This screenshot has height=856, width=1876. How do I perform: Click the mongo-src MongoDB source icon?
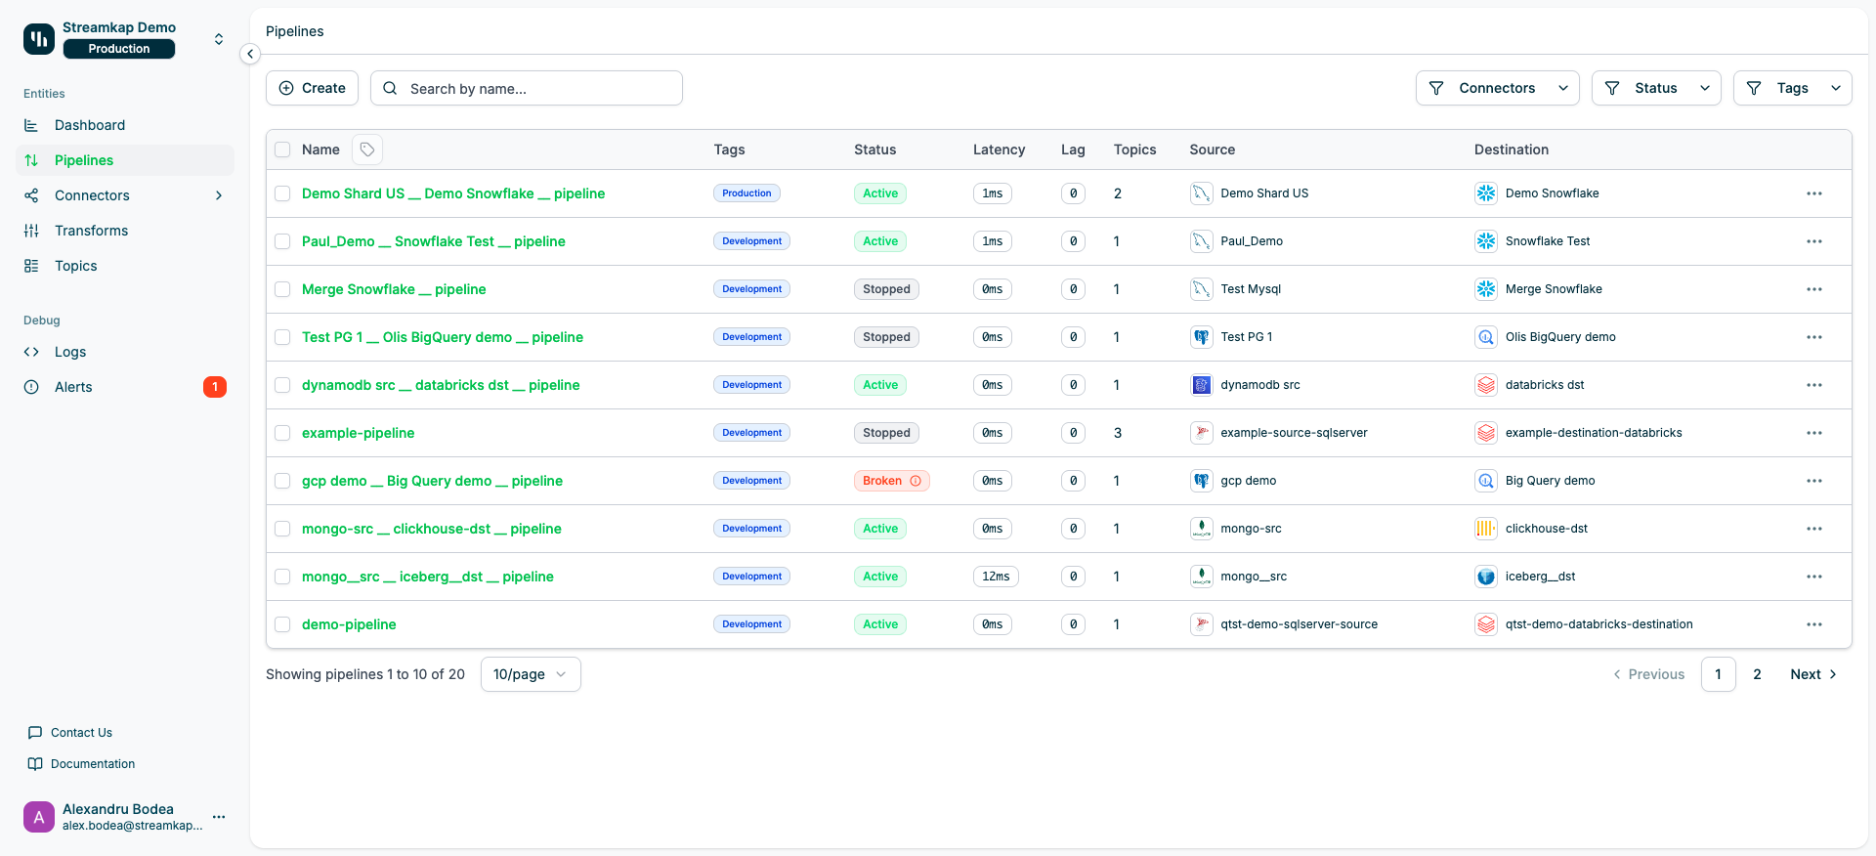tap(1201, 529)
